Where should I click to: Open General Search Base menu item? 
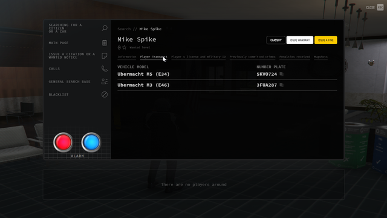(78, 82)
